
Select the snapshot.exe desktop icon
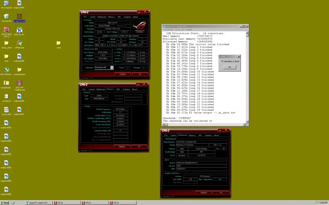(x=19, y=17)
